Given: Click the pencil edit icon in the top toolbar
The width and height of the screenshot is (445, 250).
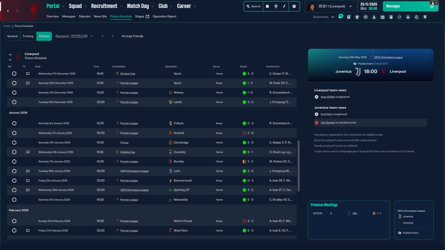Looking at the screenshot, I should [x=284, y=6].
